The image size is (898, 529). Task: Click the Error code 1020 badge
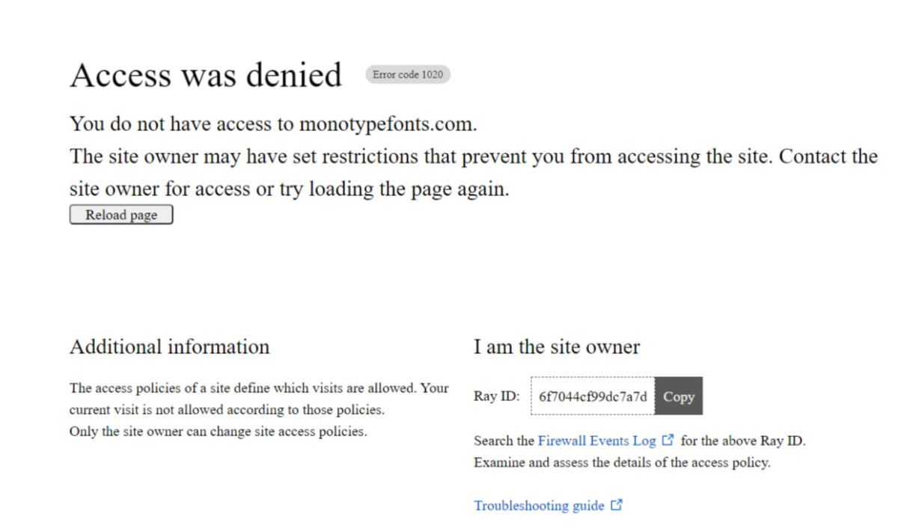[408, 74]
